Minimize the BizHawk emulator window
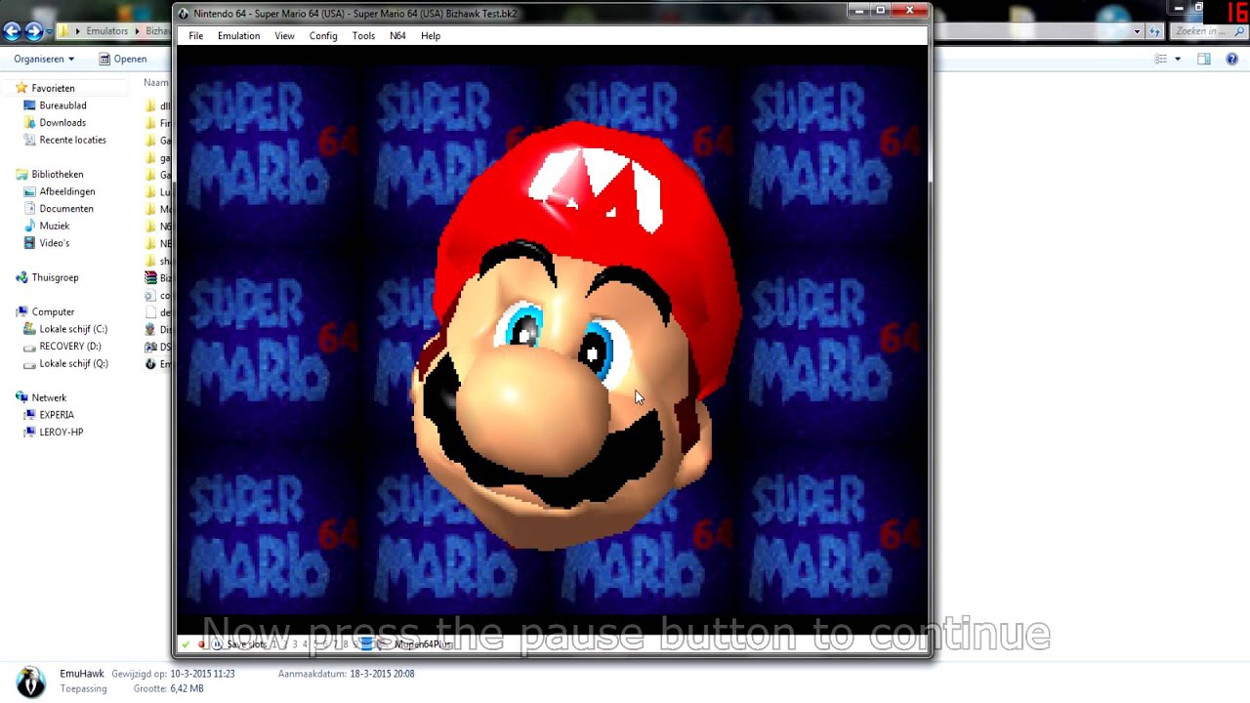This screenshot has height=703, width=1250. tap(858, 11)
